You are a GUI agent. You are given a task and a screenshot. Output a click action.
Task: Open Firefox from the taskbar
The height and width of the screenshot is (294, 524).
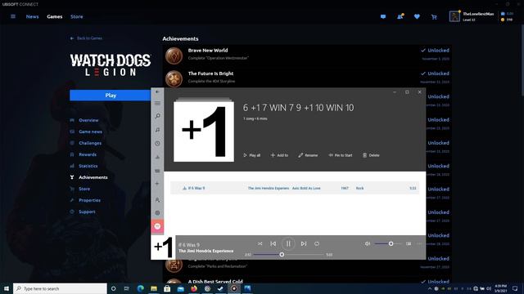pos(194,288)
